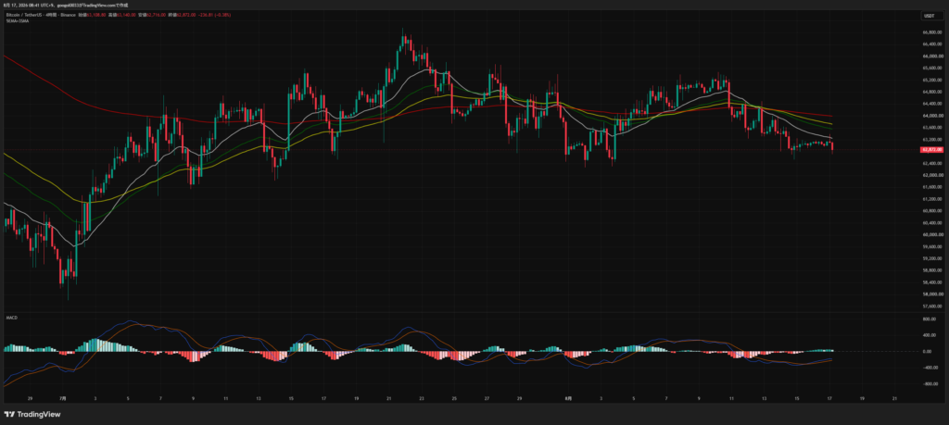Click the date 29 before 7月
Viewport: 949px width, 425px height.
pos(31,399)
